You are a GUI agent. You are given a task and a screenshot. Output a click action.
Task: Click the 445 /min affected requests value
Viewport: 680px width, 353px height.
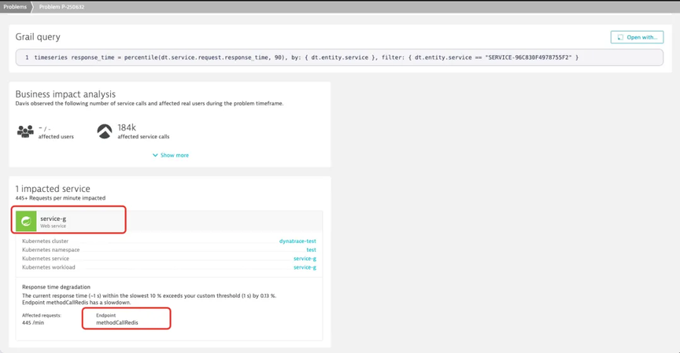point(33,322)
